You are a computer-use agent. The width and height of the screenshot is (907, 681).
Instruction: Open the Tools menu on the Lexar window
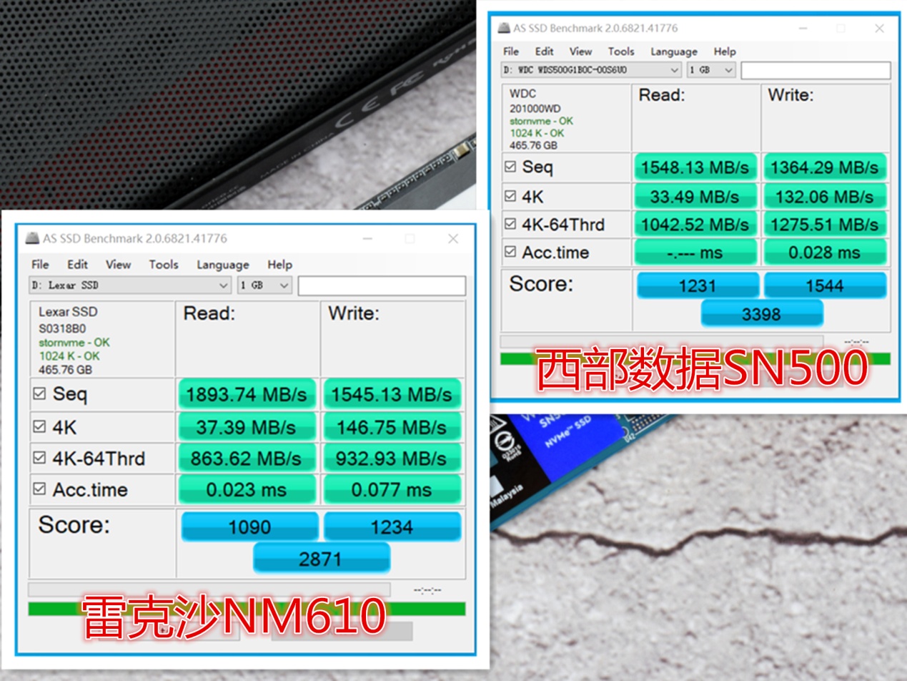pyautogui.click(x=163, y=265)
